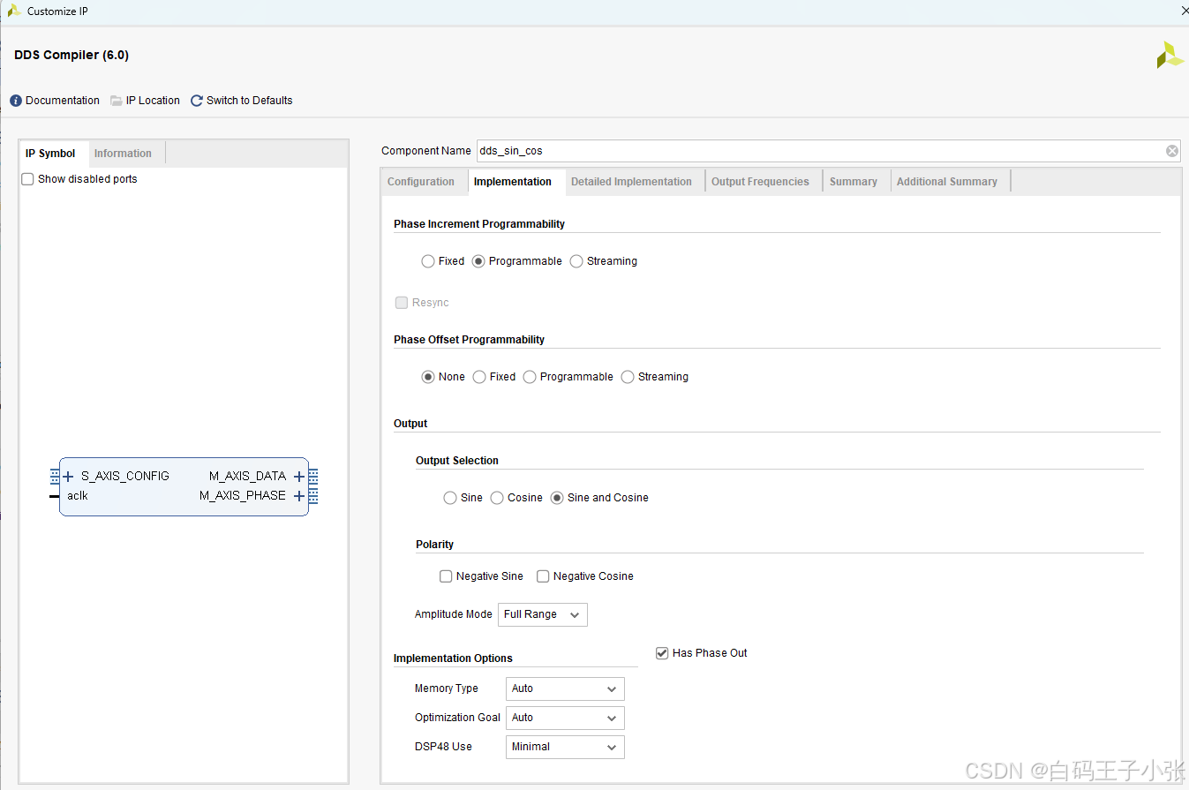Enable Show disabled ports checkbox
This screenshot has height=790, width=1189.
click(27, 179)
